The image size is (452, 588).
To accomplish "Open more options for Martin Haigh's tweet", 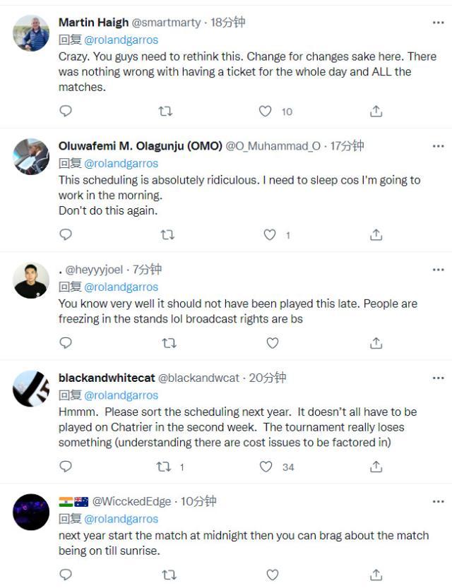I will 438,22.
